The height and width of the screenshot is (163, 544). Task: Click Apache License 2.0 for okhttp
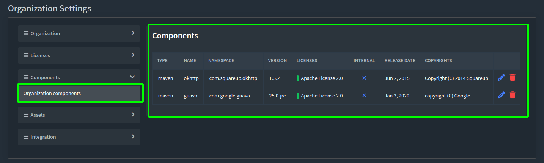pos(322,78)
